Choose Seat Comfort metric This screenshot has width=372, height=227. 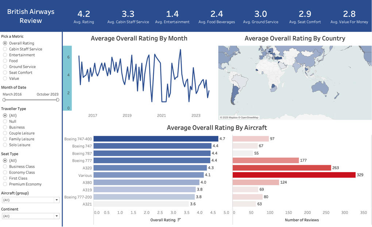click(x=5, y=73)
